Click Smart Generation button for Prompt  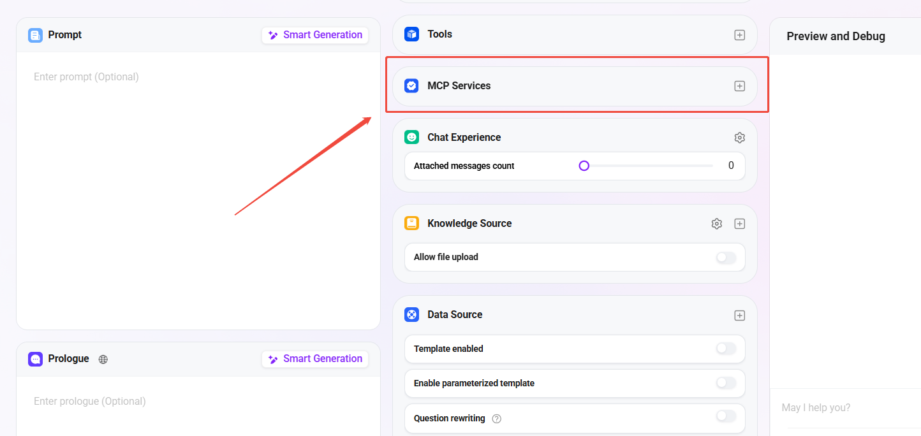[315, 35]
